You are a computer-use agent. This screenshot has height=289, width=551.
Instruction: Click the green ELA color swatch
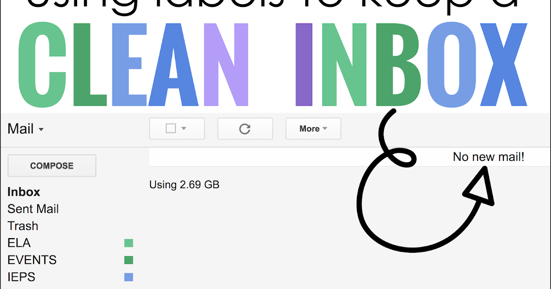click(128, 243)
